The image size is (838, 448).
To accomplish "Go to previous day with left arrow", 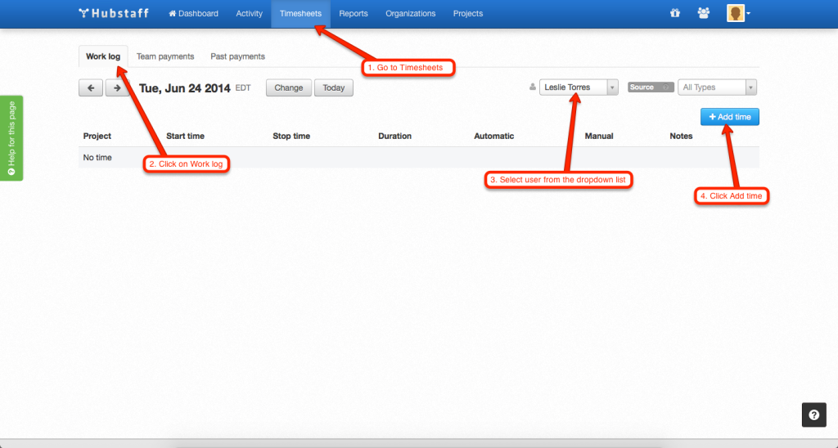I will pyautogui.click(x=91, y=87).
